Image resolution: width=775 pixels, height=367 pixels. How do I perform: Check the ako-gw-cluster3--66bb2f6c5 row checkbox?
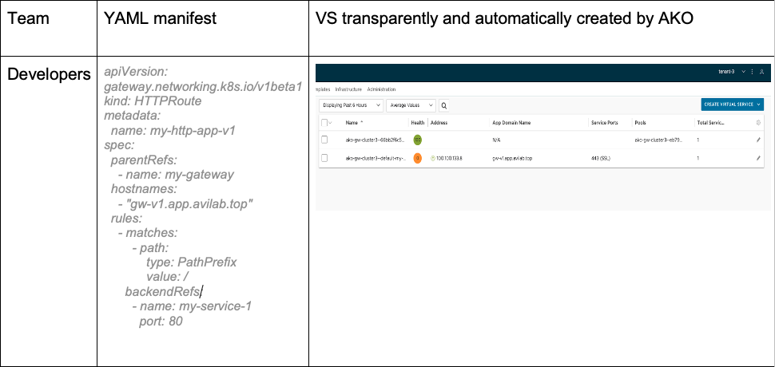[324, 140]
